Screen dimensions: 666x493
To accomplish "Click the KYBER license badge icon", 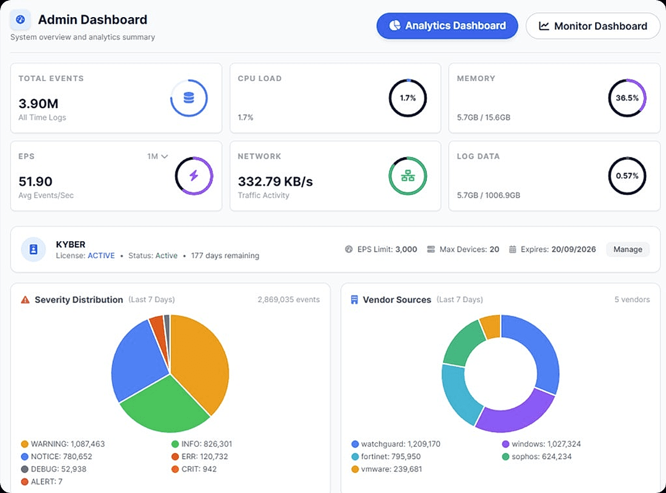I will point(33,250).
